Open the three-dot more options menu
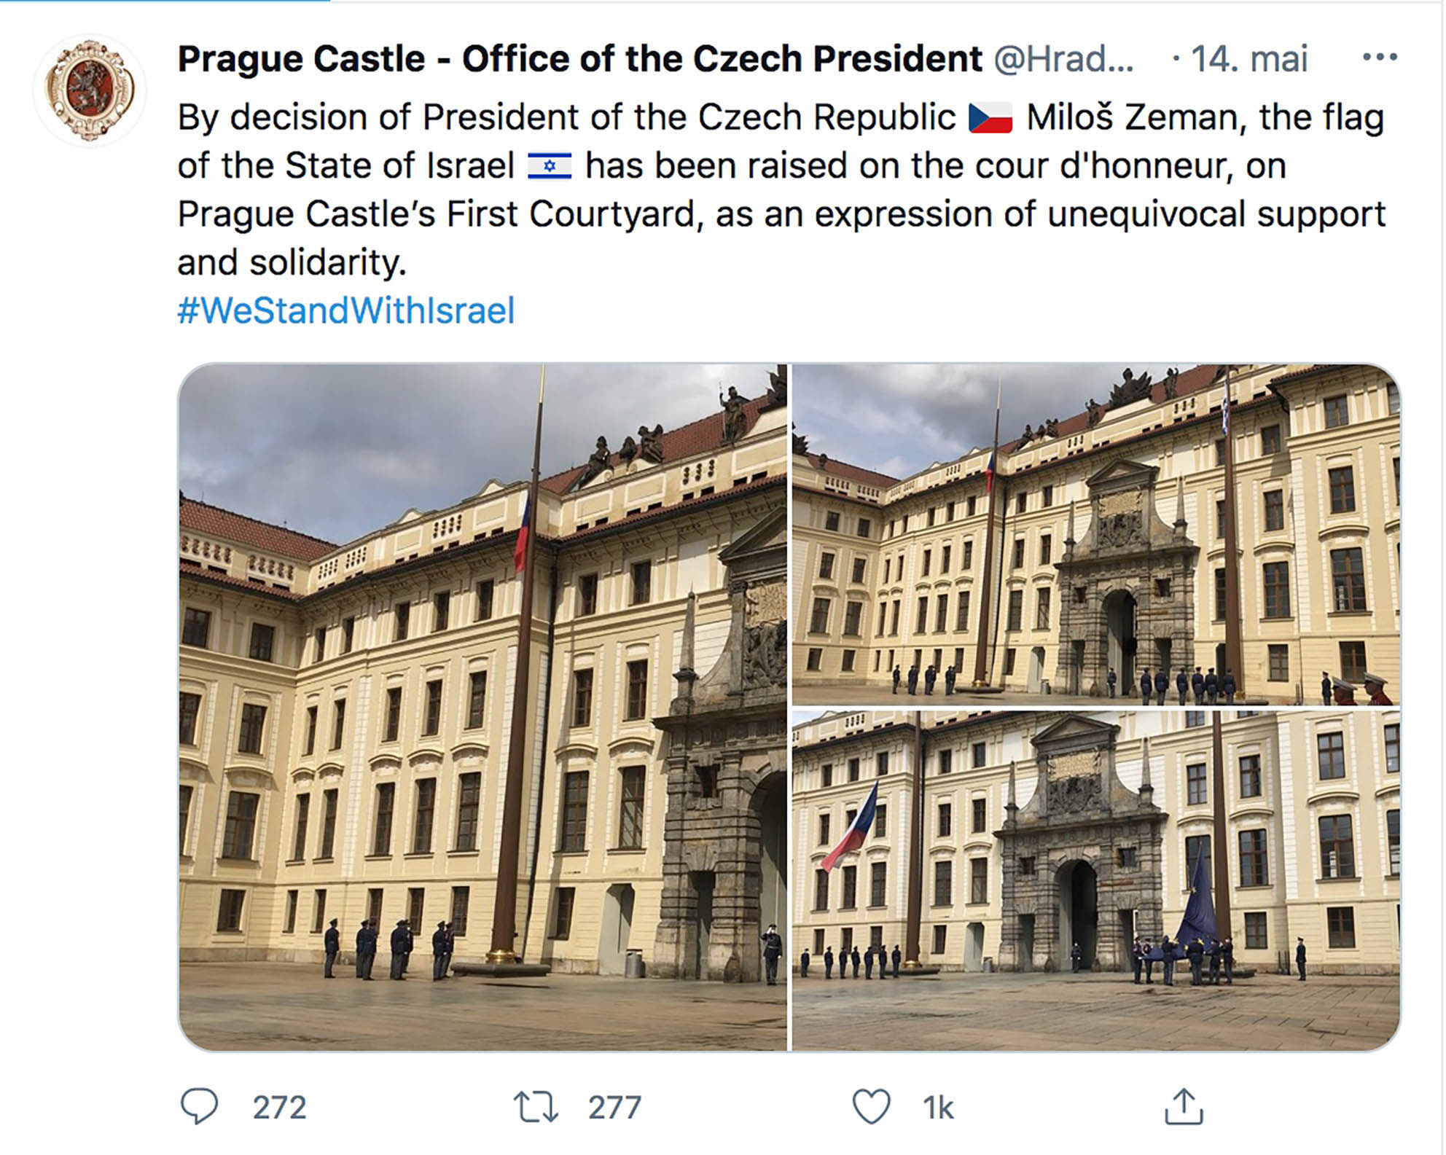 point(1380,58)
